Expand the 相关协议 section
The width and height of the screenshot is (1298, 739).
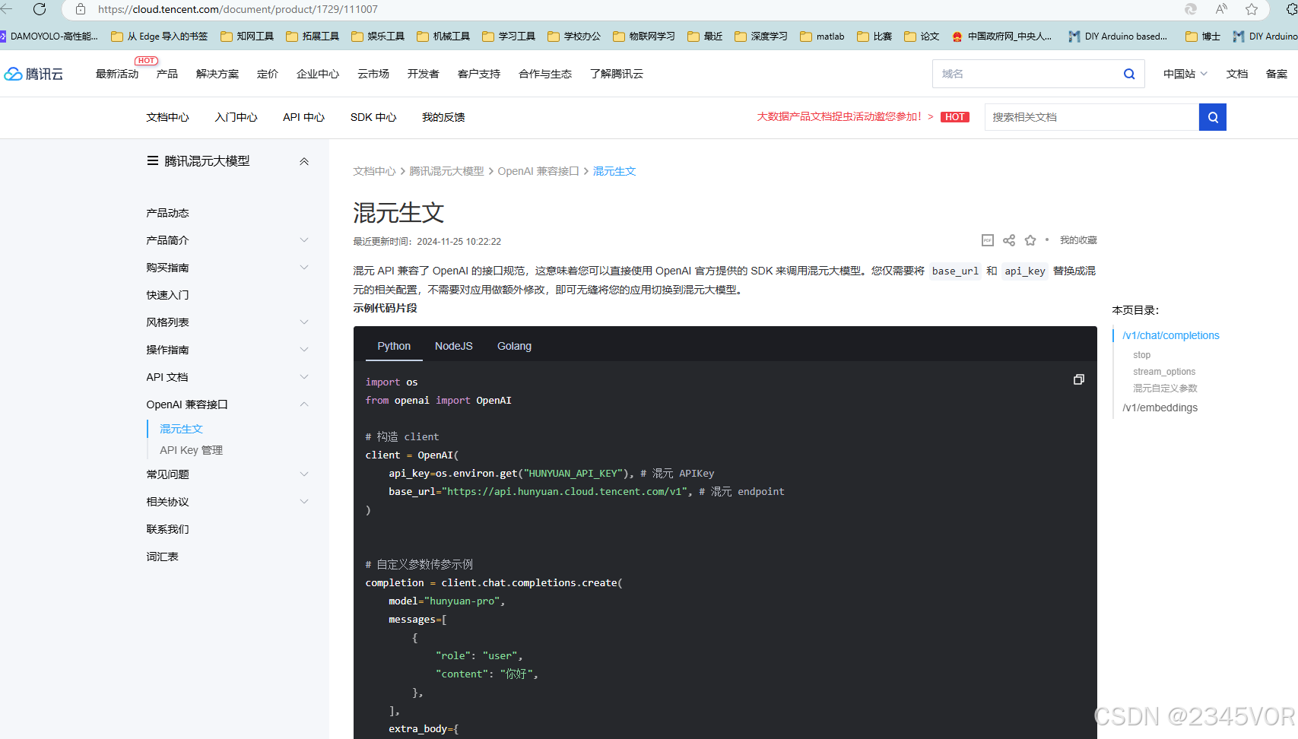[304, 502]
